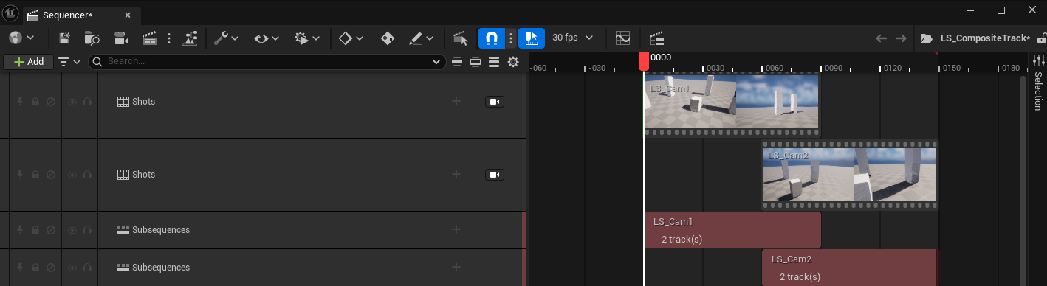
Task: Open snapping options dots beside the magnet
Action: (x=511, y=38)
